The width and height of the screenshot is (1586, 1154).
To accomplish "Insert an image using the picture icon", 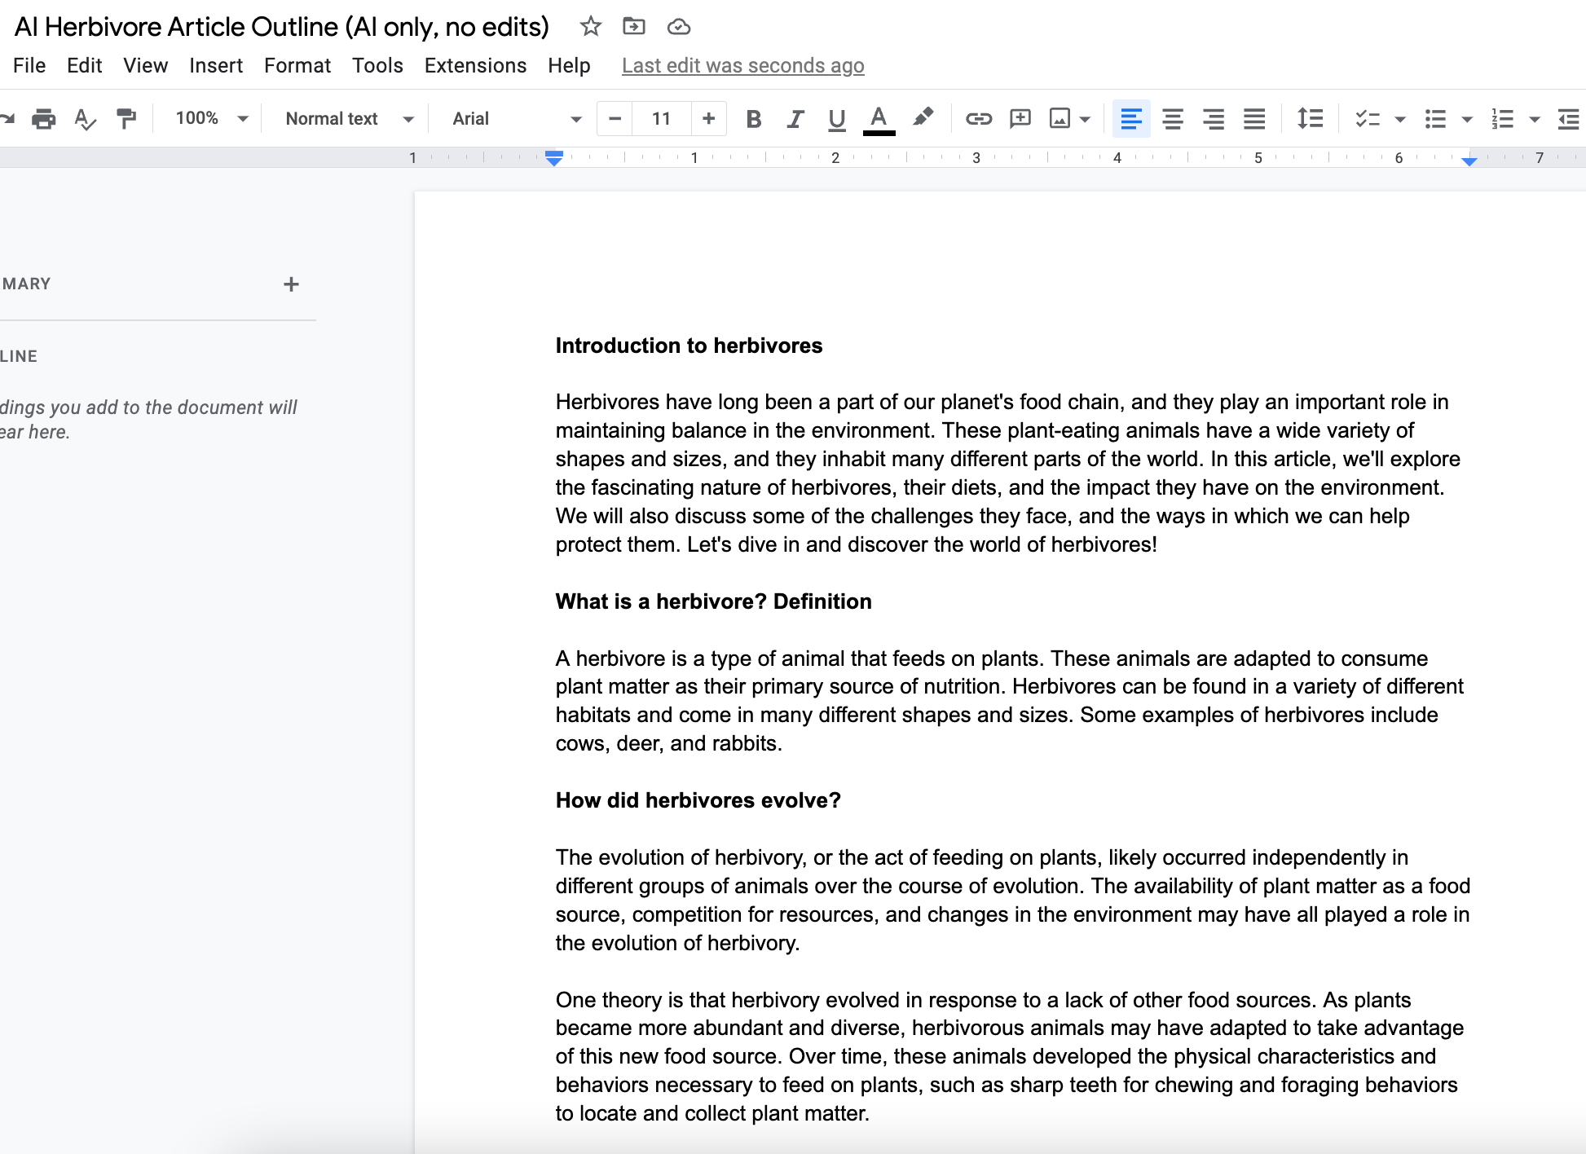I will tap(1060, 119).
